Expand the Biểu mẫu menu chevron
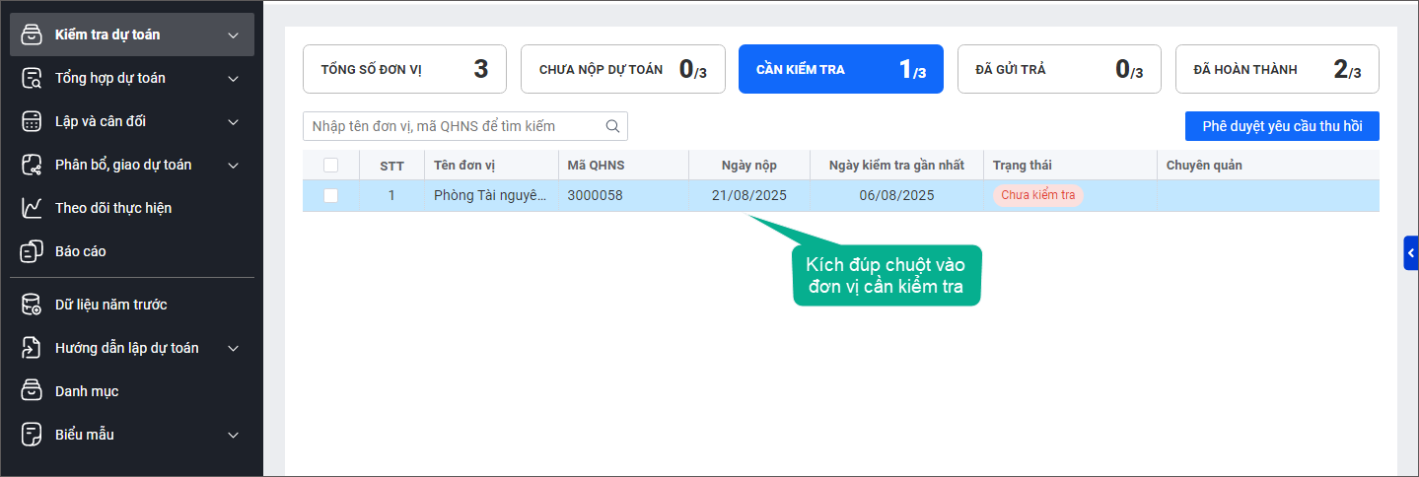 click(x=233, y=435)
